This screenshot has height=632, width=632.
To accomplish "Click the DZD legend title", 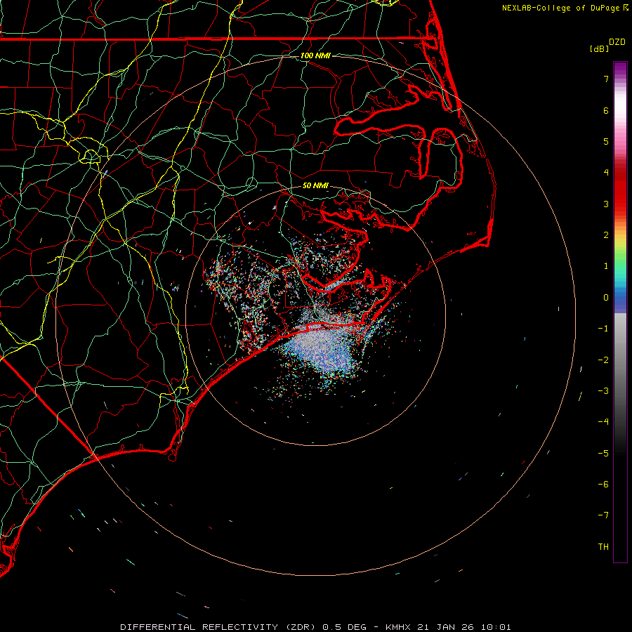I will point(617,41).
